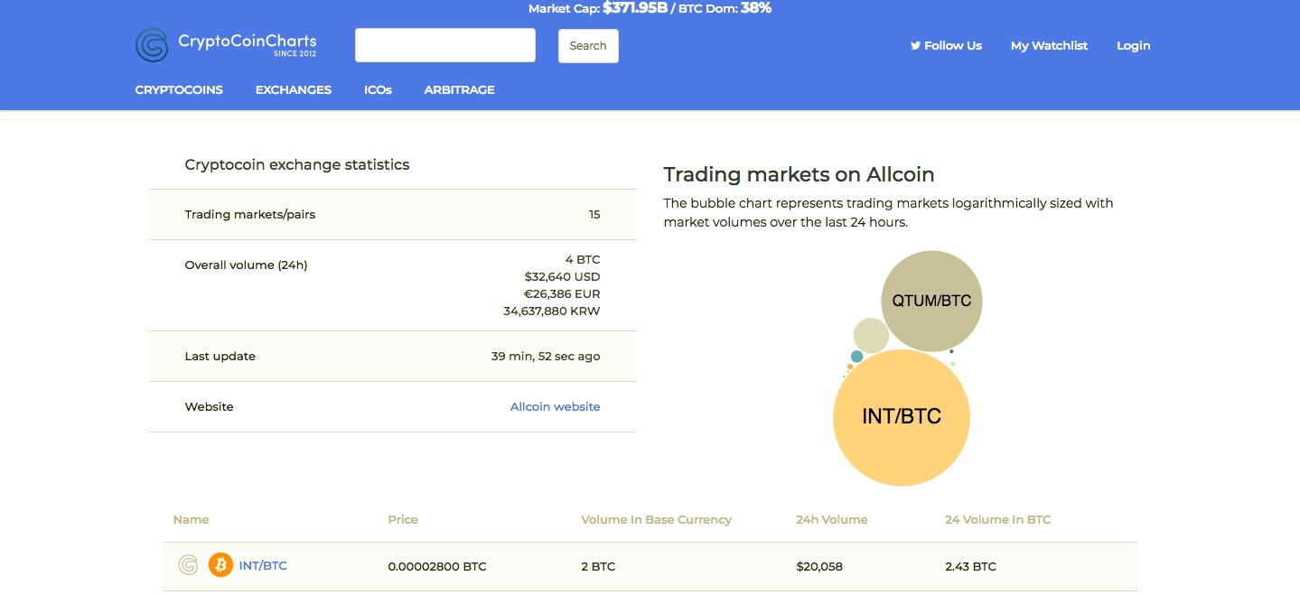
Task: Click the $20,058 volume cell
Action: click(x=819, y=566)
